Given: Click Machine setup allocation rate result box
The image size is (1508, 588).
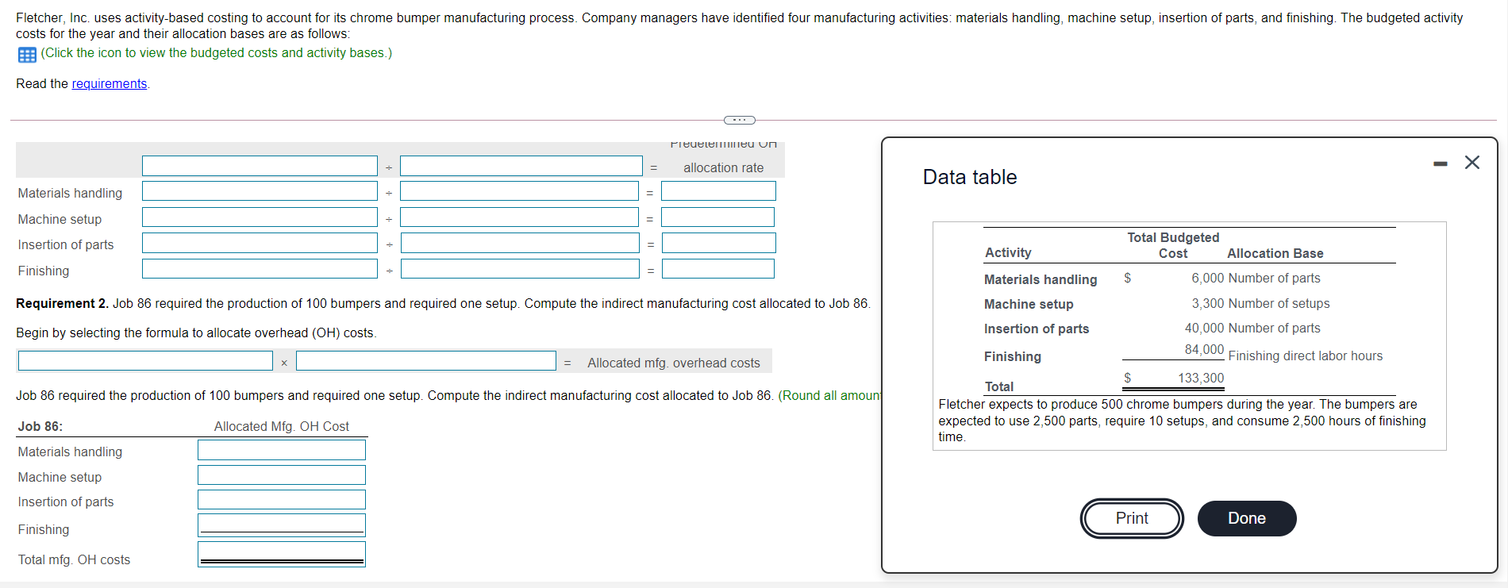Looking at the screenshot, I should 718,217.
